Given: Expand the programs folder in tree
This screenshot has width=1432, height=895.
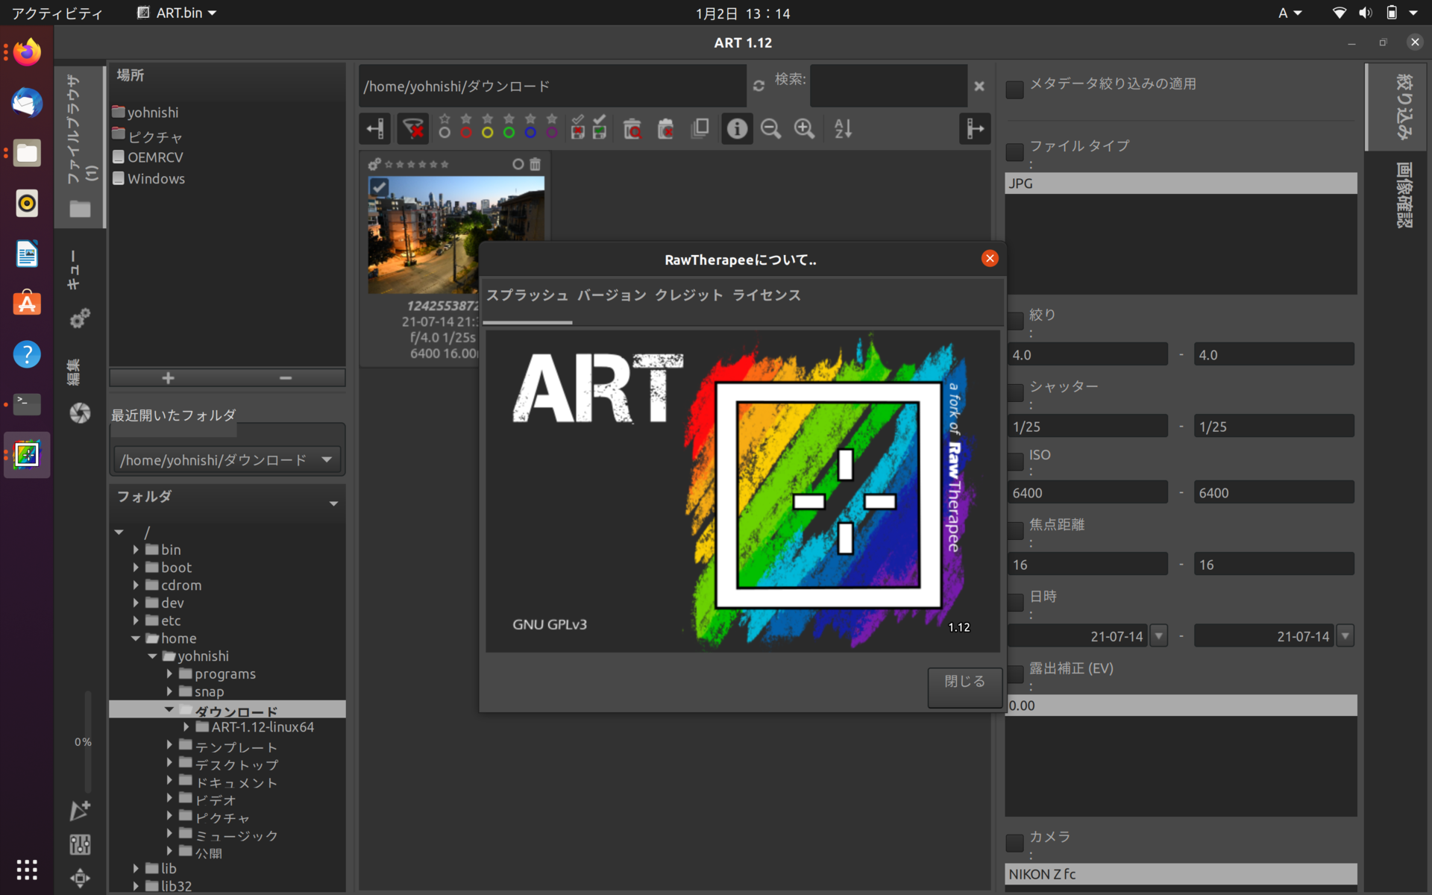Looking at the screenshot, I should coord(169,673).
